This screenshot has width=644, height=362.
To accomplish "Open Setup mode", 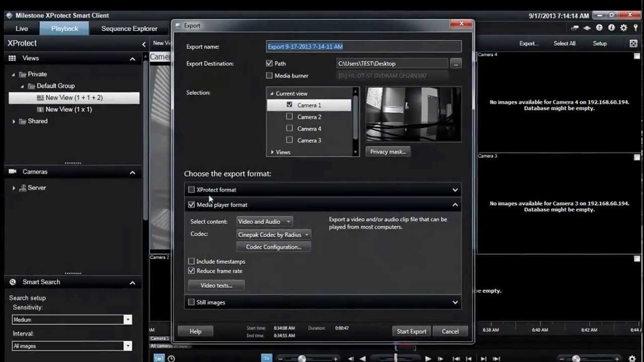I will tap(600, 43).
